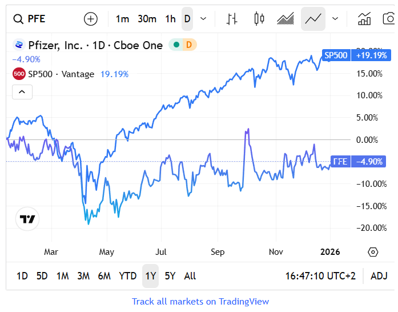Toggle the ADJ adjustment button
The width and height of the screenshot is (398, 312).
tap(379, 276)
